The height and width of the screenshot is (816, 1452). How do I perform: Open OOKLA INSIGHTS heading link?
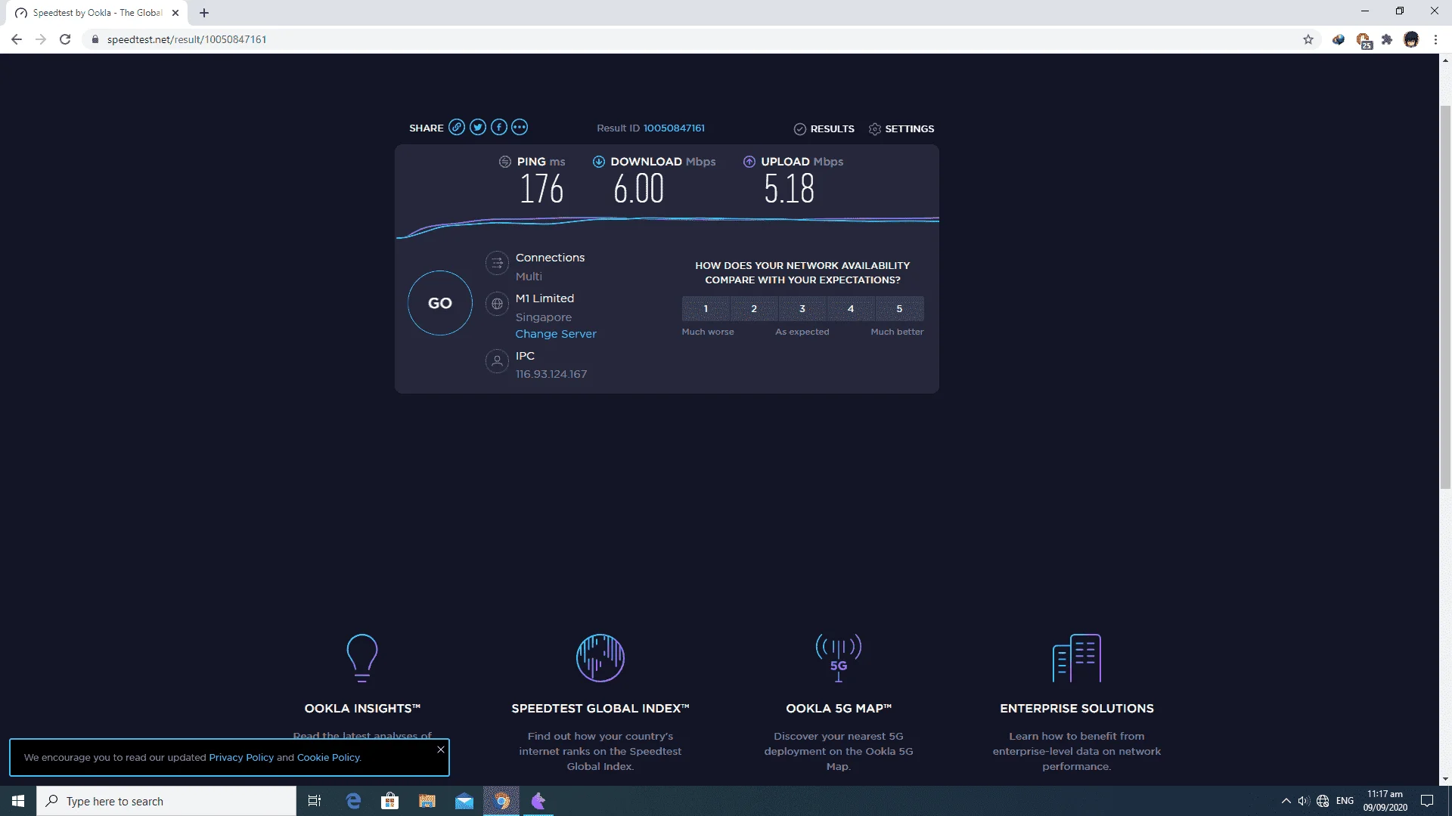coord(362,709)
